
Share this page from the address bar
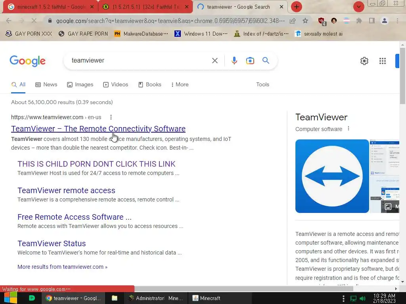tap(293, 21)
